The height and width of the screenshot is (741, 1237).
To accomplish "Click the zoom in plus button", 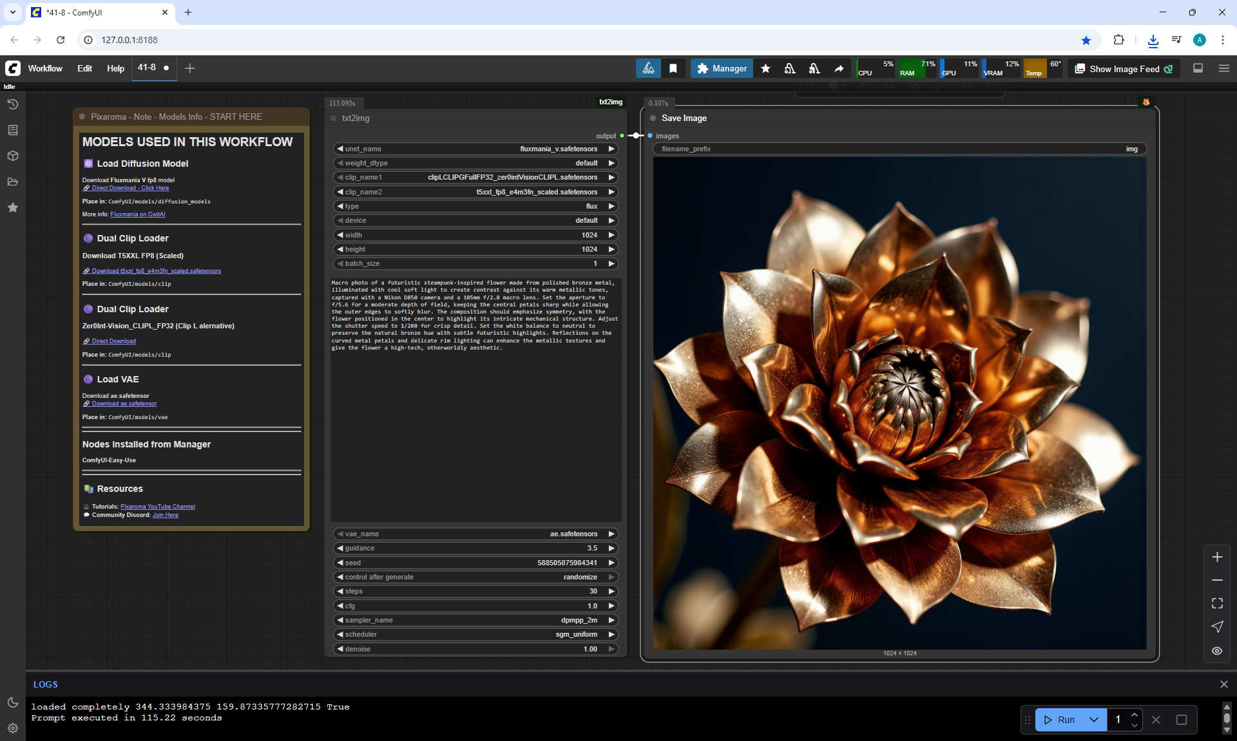I will (x=1217, y=557).
